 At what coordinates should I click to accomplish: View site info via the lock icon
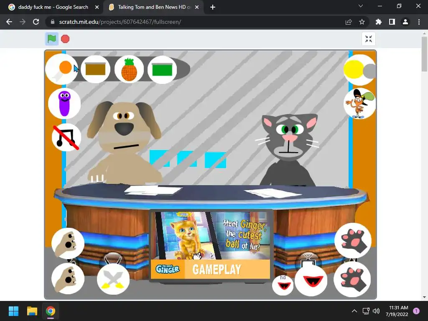coord(53,22)
